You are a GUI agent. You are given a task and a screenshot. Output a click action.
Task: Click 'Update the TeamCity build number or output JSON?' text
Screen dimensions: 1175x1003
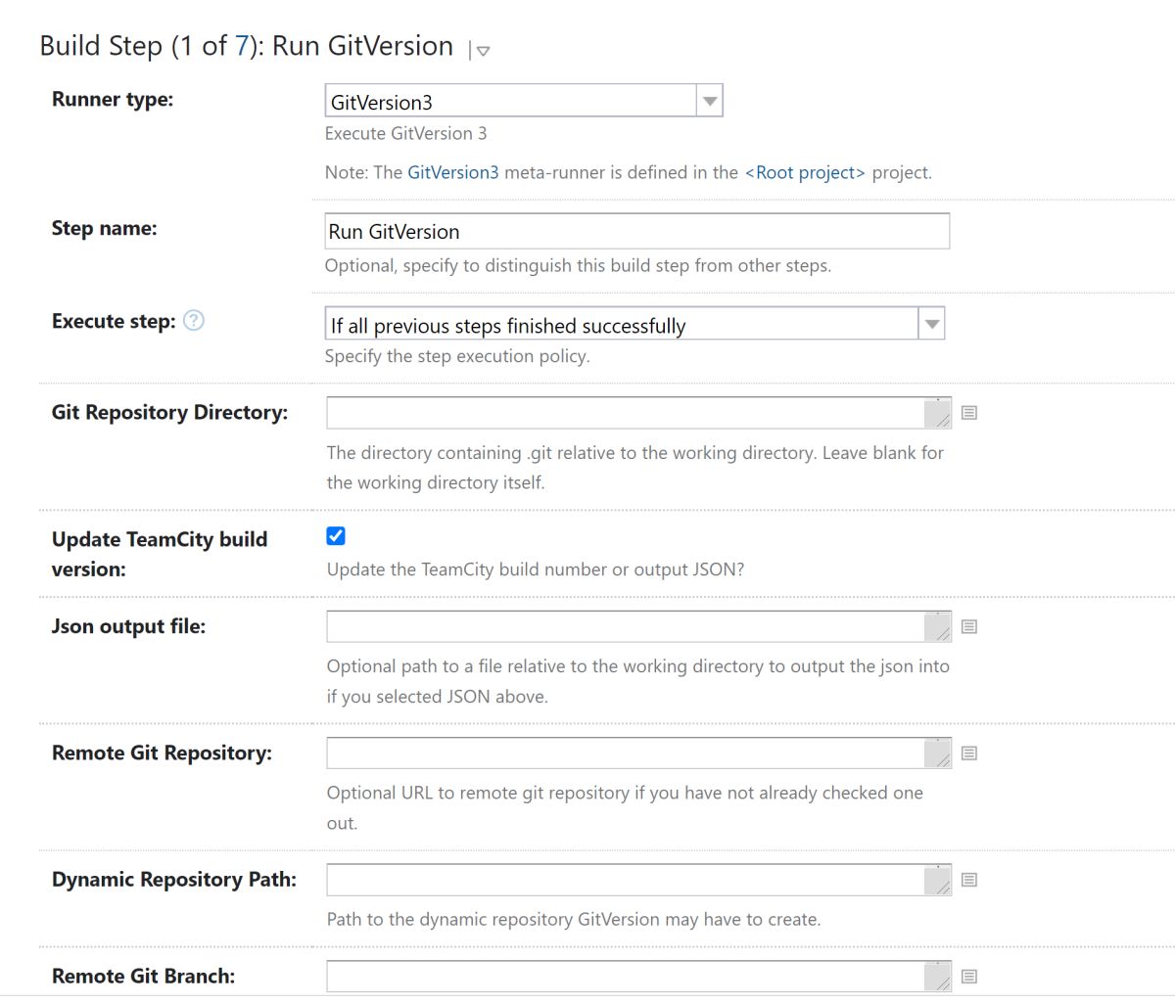(x=536, y=570)
